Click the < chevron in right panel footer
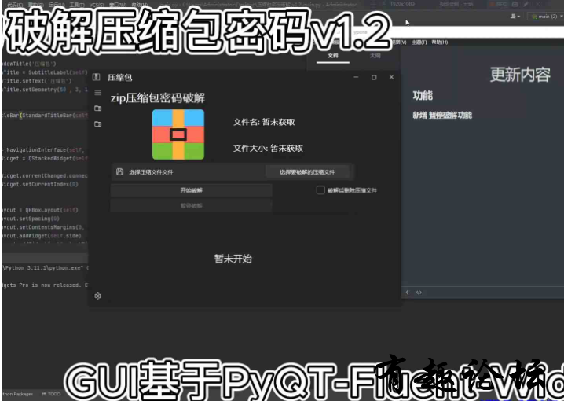 tap(408, 292)
